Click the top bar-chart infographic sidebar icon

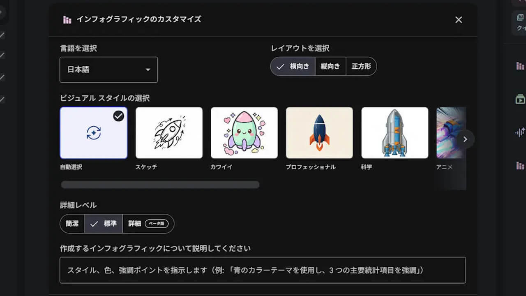(x=520, y=66)
